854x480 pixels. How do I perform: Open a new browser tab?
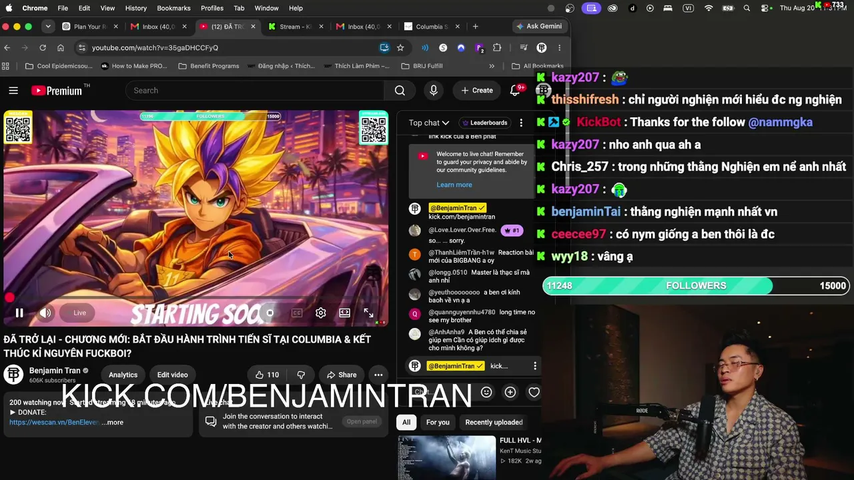(475, 27)
